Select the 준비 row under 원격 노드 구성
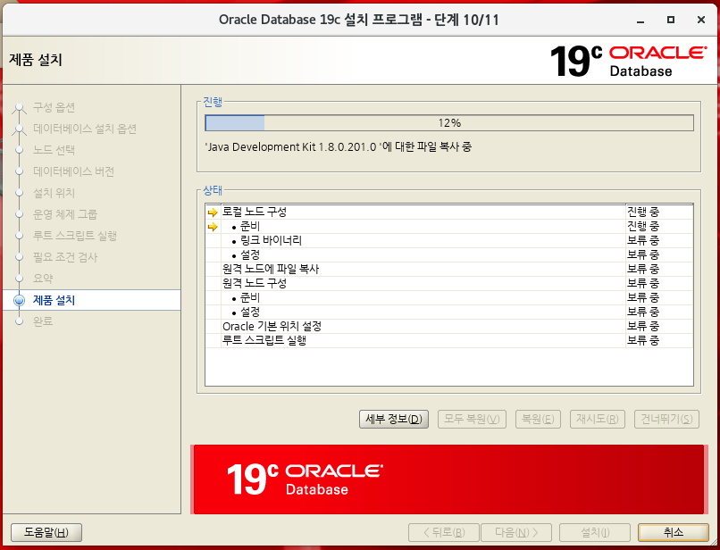 tap(449, 297)
